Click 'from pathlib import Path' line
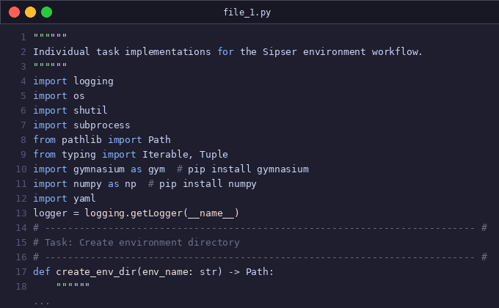Viewport: 499px width, 308px height. click(x=102, y=139)
